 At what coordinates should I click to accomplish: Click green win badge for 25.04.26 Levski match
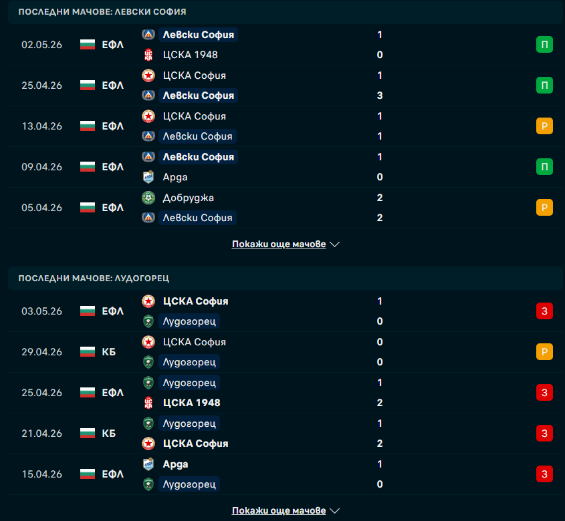tap(544, 85)
